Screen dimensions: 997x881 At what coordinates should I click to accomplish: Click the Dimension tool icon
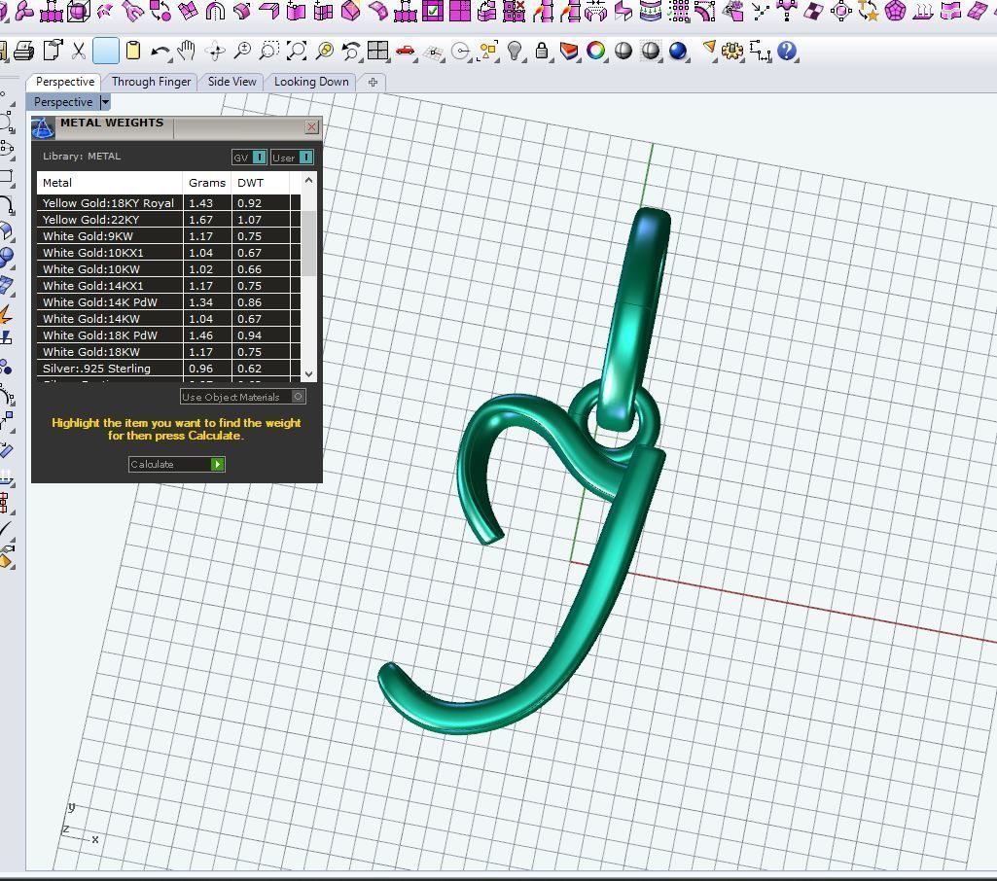click(760, 51)
